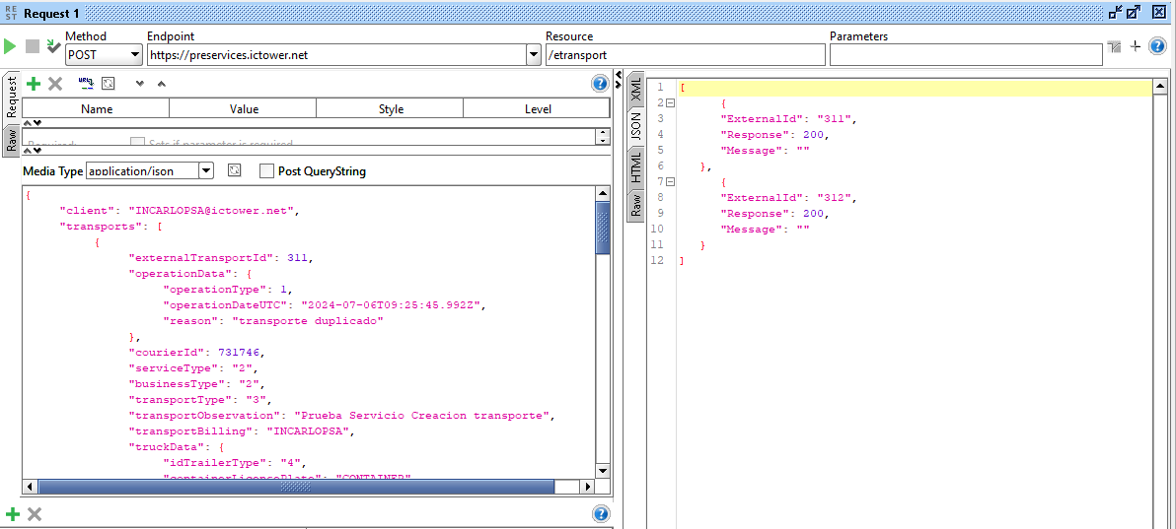Viewport: 1176px width, 529px height.
Task: Click splitter arrows above the Media Type row
Action: point(33,150)
